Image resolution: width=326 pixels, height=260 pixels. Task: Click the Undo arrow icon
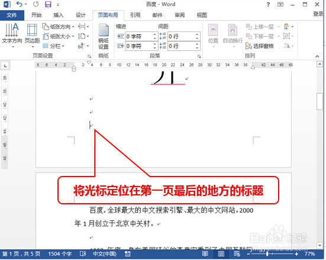point(20,4)
